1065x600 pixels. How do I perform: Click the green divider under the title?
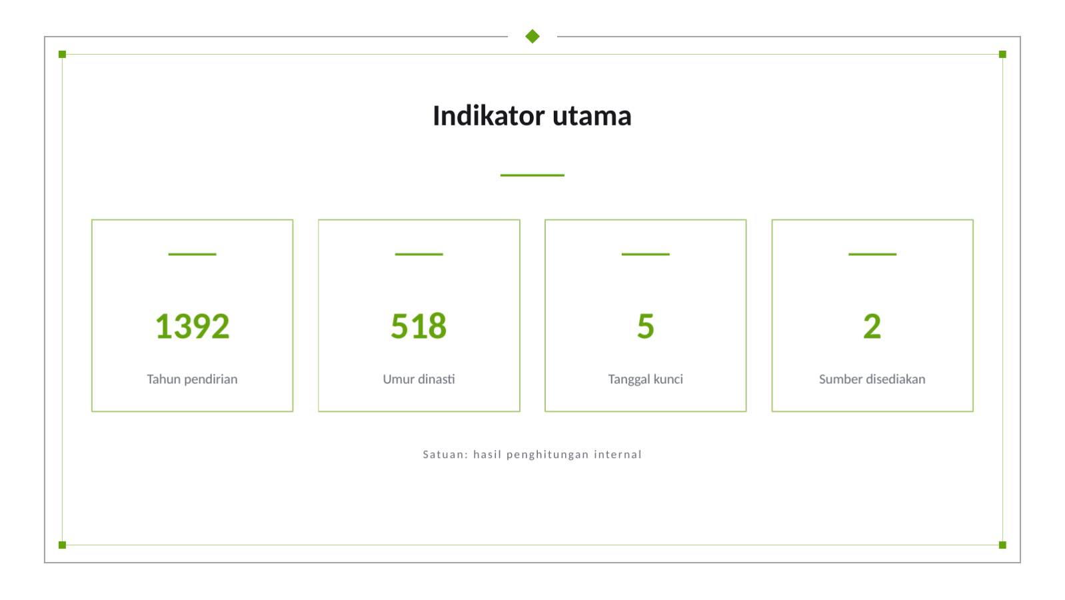point(532,175)
